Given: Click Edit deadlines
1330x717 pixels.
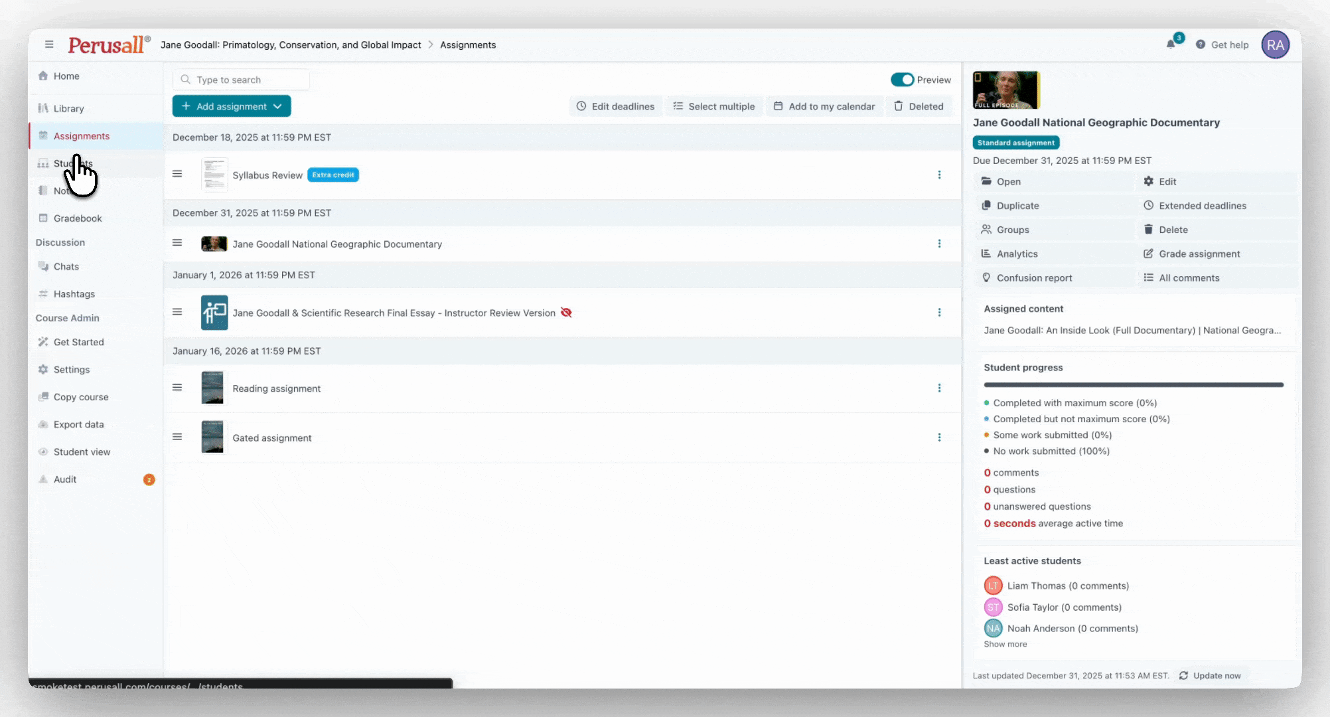Looking at the screenshot, I should 615,106.
